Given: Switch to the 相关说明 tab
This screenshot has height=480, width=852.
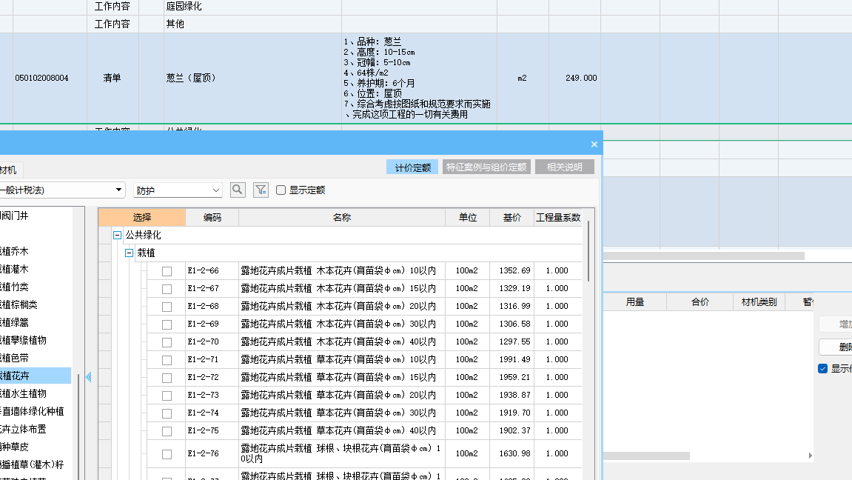Looking at the screenshot, I should point(564,167).
